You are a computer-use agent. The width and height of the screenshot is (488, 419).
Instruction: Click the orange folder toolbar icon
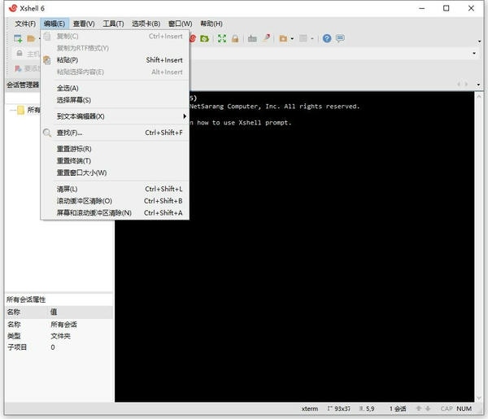[x=283, y=38]
